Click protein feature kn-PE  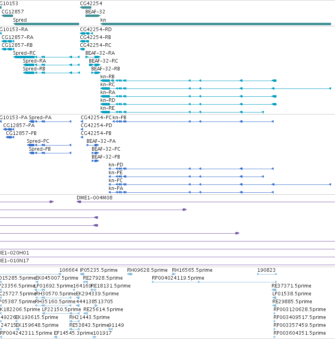186,177
